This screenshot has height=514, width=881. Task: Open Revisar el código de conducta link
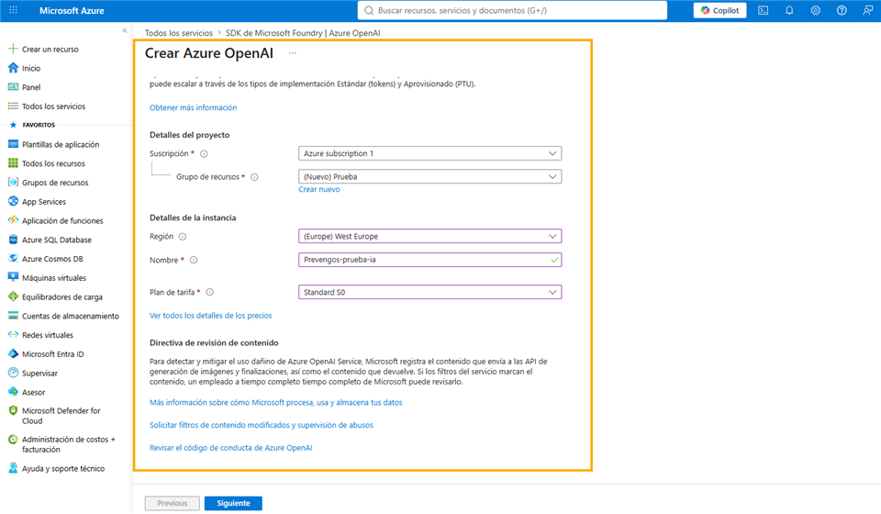coord(231,448)
